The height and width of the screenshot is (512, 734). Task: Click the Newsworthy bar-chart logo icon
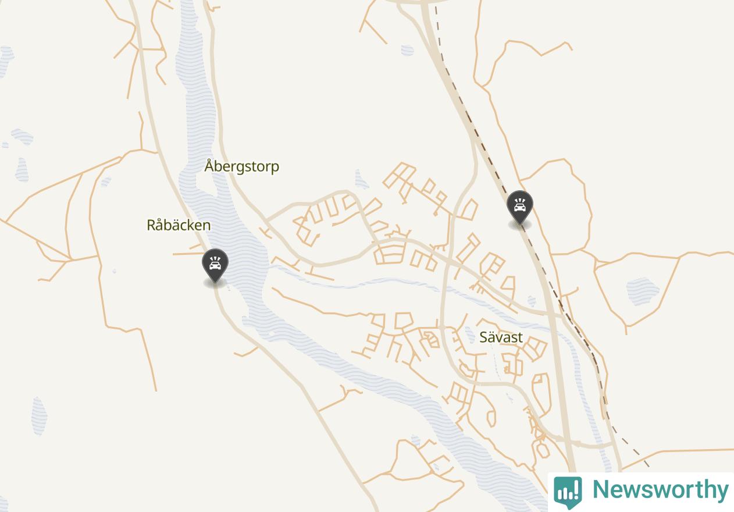[x=568, y=492]
